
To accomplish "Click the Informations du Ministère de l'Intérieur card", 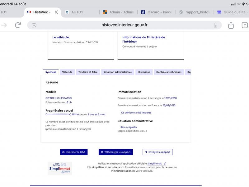I will tap(151, 46).
